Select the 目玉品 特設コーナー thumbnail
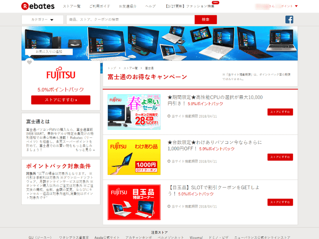The image size is (319, 239). tap(134, 202)
